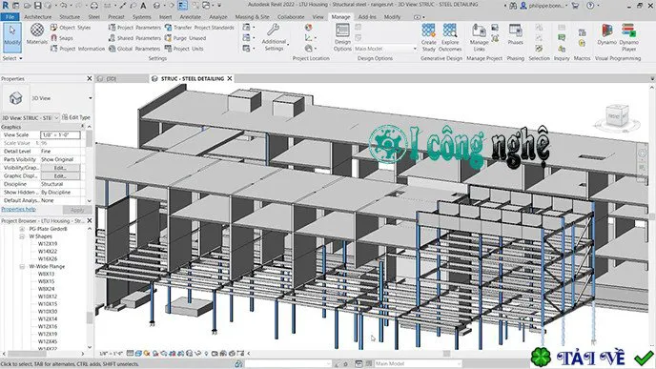Switch to the {3D} view tab
The width and height of the screenshot is (656, 369).
112,78
